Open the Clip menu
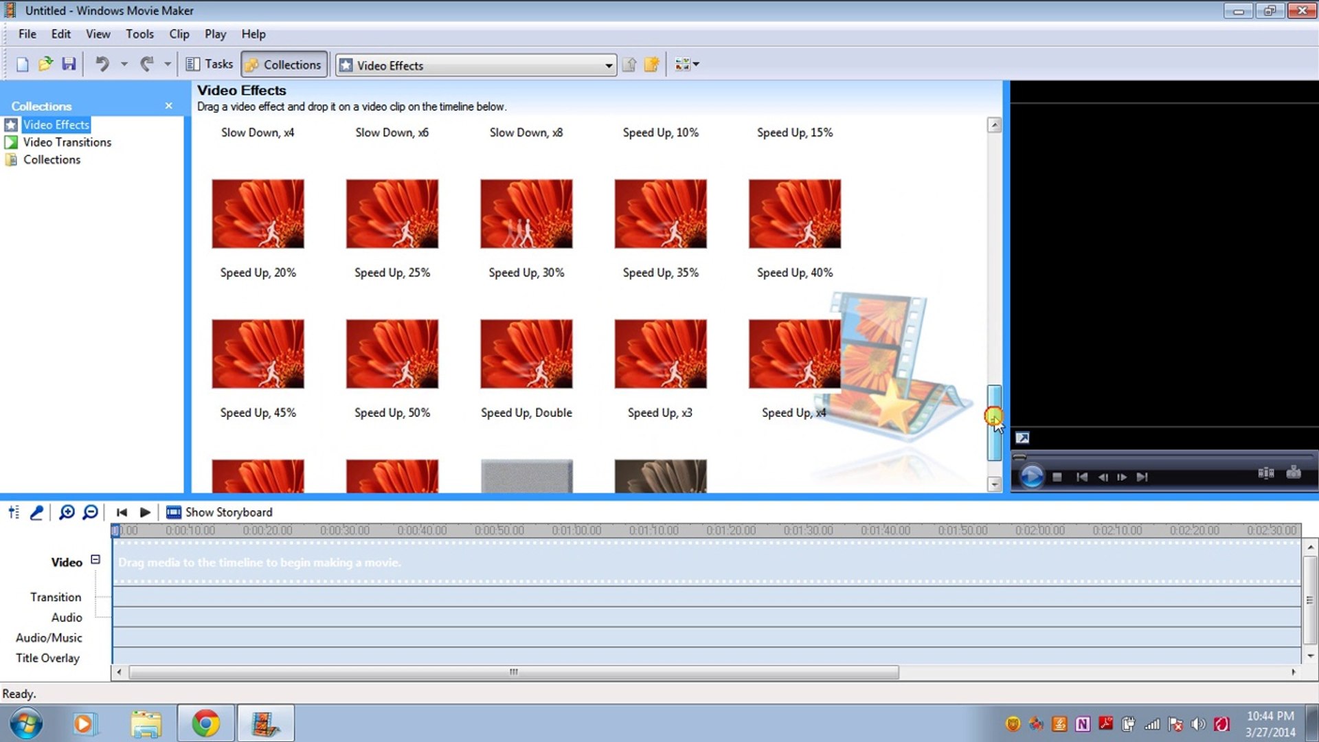Image resolution: width=1319 pixels, height=742 pixels. (179, 34)
